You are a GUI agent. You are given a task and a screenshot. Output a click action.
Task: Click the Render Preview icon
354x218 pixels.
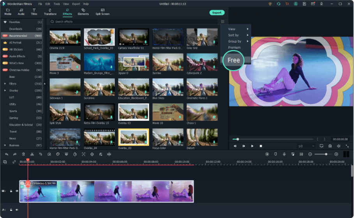click(x=267, y=154)
